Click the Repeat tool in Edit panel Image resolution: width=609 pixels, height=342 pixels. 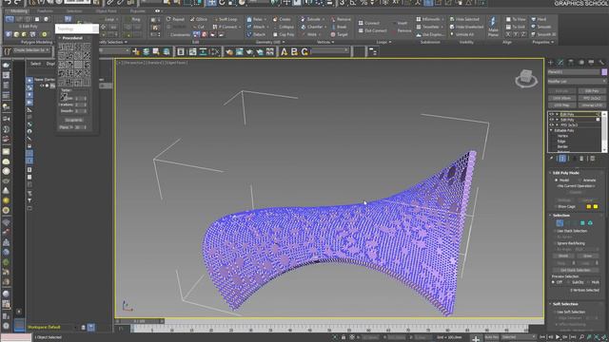click(175, 19)
